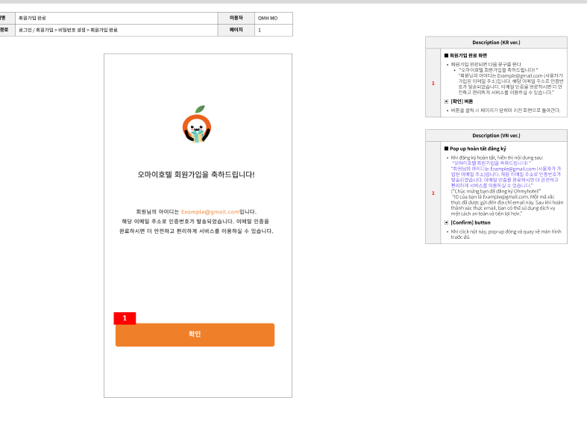587x424 pixels.
Task: Select the [확인] 버튼 heading in KR description
Action: [462, 102]
